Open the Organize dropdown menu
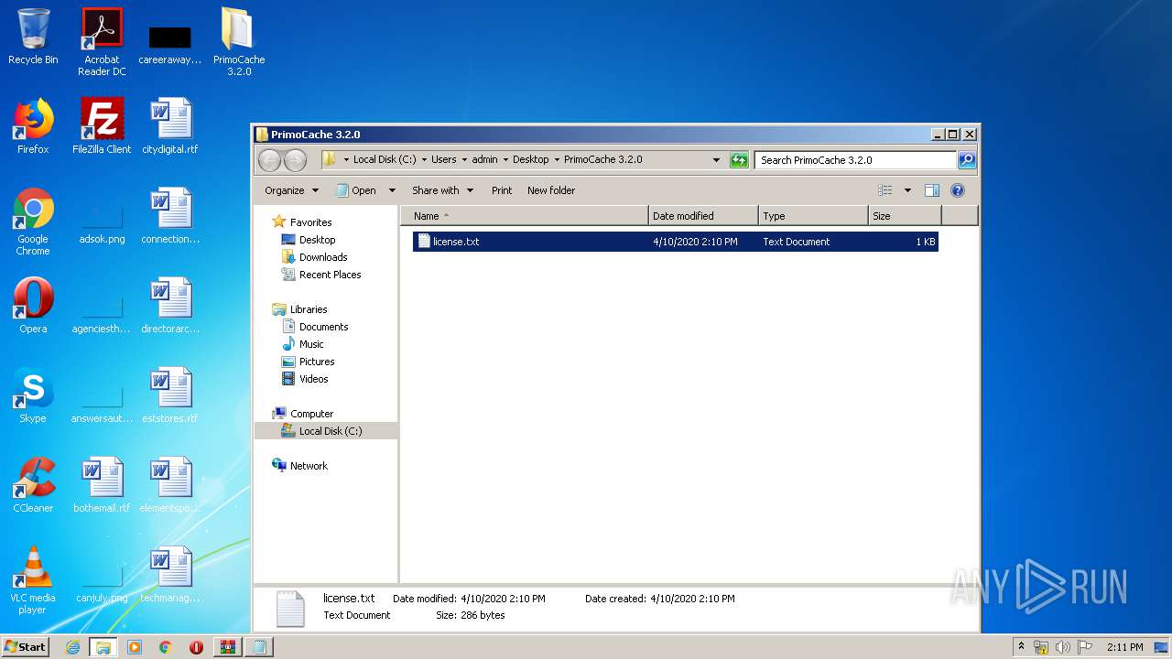 click(291, 190)
